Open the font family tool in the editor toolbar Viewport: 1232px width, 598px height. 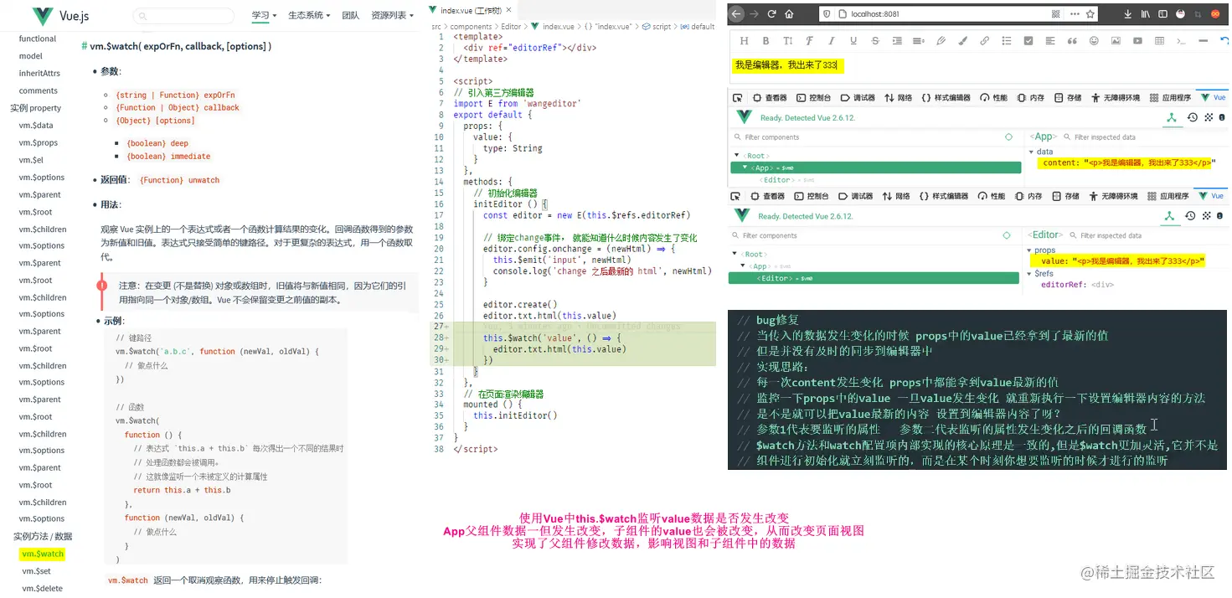click(x=809, y=41)
